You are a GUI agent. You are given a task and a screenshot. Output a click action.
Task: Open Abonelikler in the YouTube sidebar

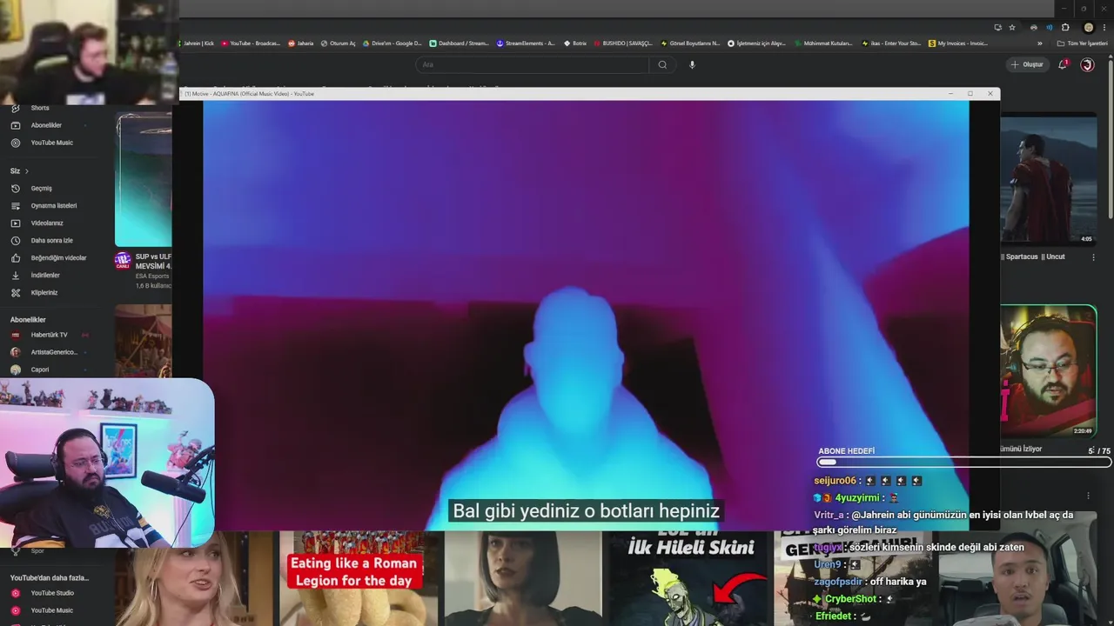point(46,125)
